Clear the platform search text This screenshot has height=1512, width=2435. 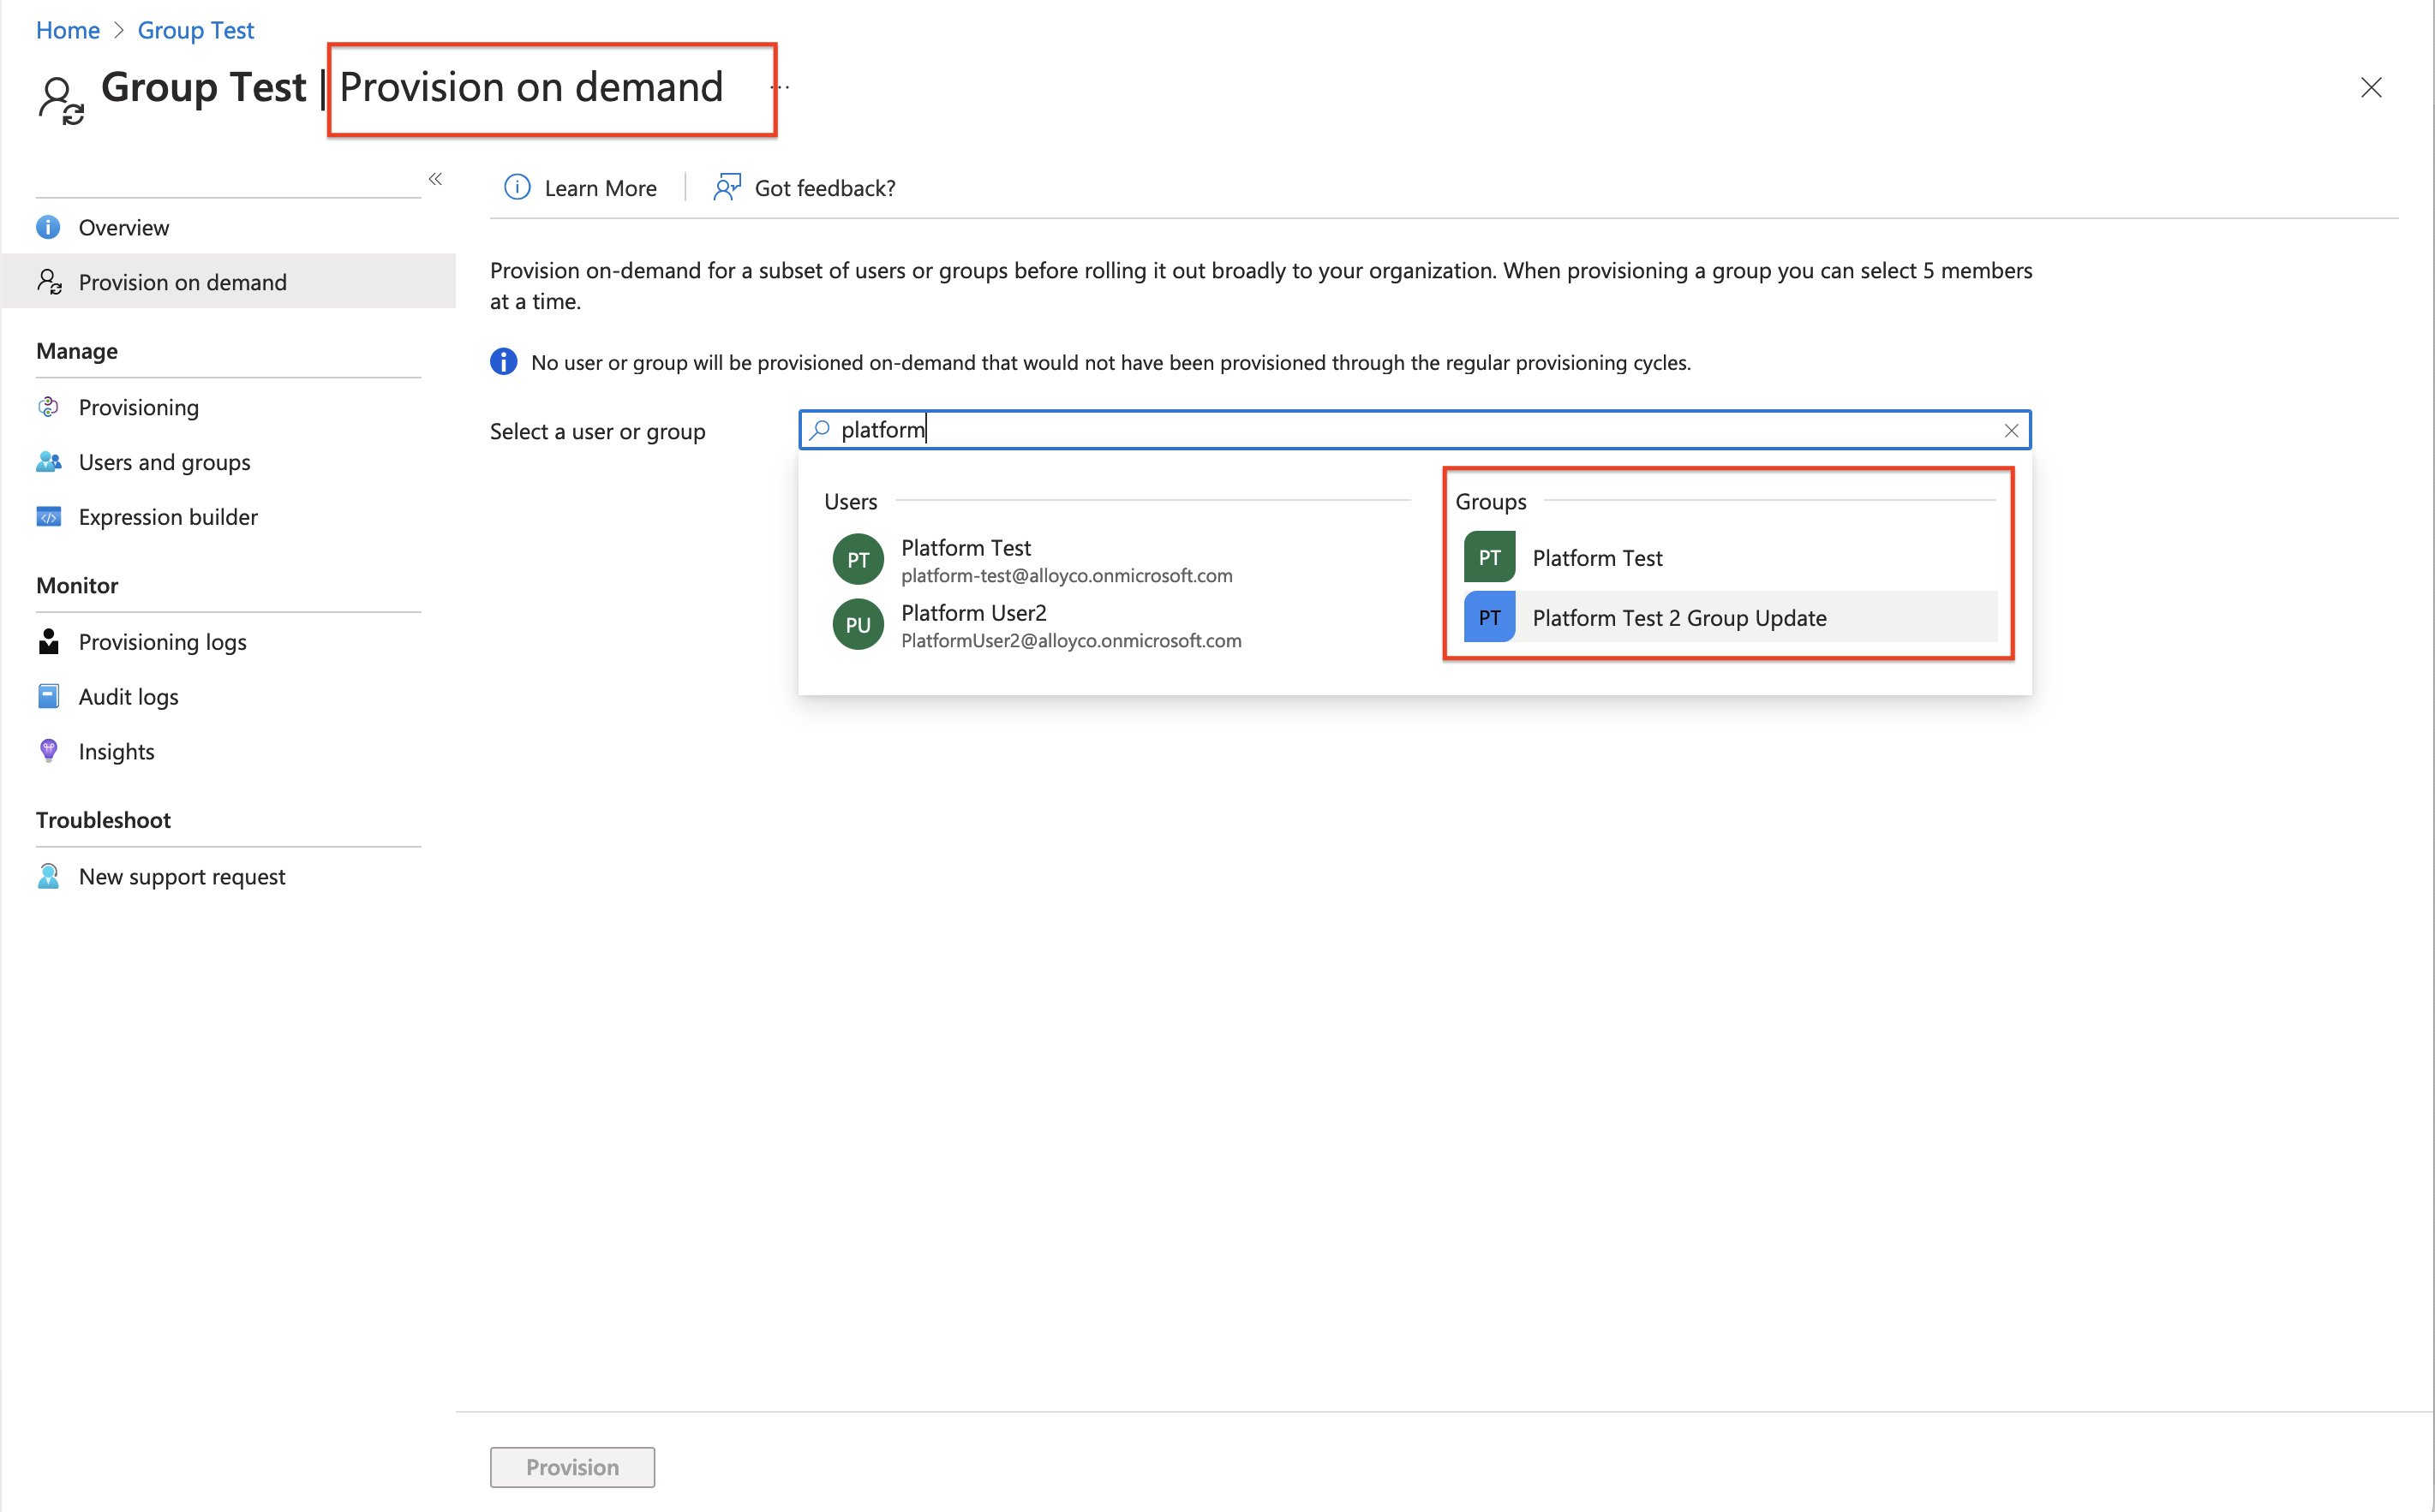click(2011, 431)
